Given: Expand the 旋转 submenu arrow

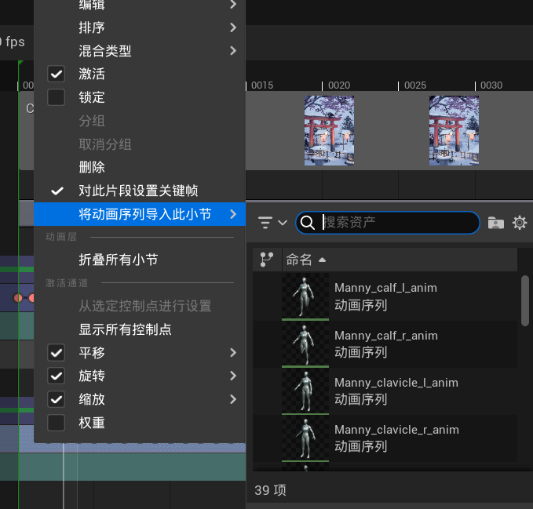Looking at the screenshot, I should point(233,376).
